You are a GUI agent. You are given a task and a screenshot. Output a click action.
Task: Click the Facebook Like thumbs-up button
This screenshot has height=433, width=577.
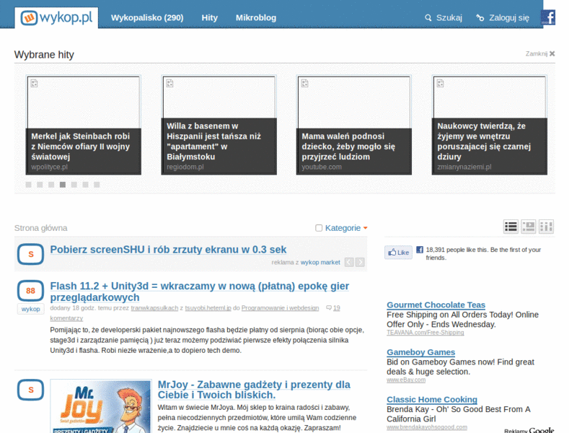[399, 252]
